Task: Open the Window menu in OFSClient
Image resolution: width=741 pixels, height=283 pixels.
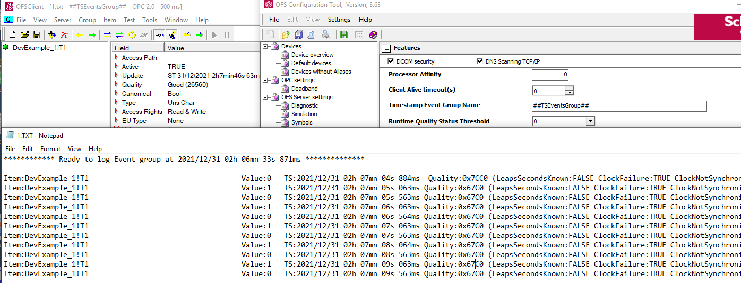Action: 176,20
